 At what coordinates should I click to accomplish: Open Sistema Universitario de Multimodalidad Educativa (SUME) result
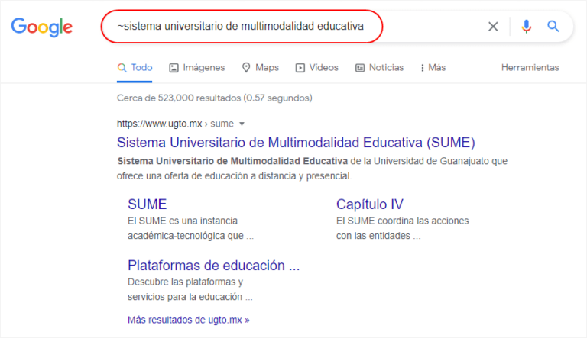[x=296, y=143]
